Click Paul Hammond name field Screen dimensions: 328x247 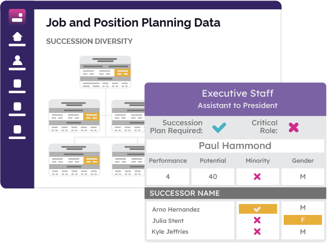pos(235,146)
